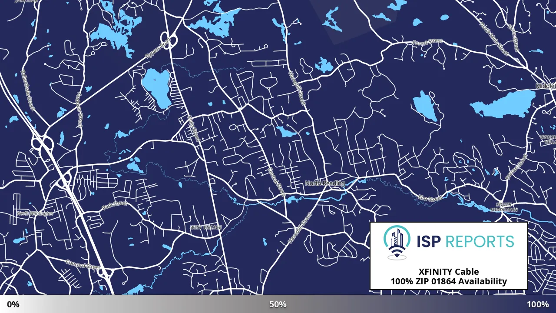556x313 pixels.
Task: Click the 100% ZIP 01864 Availability text
Action: point(449,281)
